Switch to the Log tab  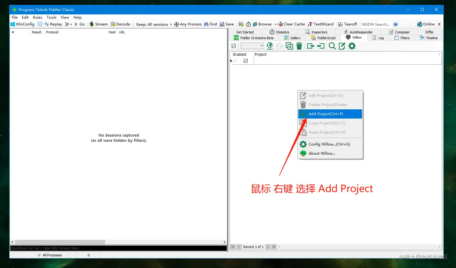(378, 38)
